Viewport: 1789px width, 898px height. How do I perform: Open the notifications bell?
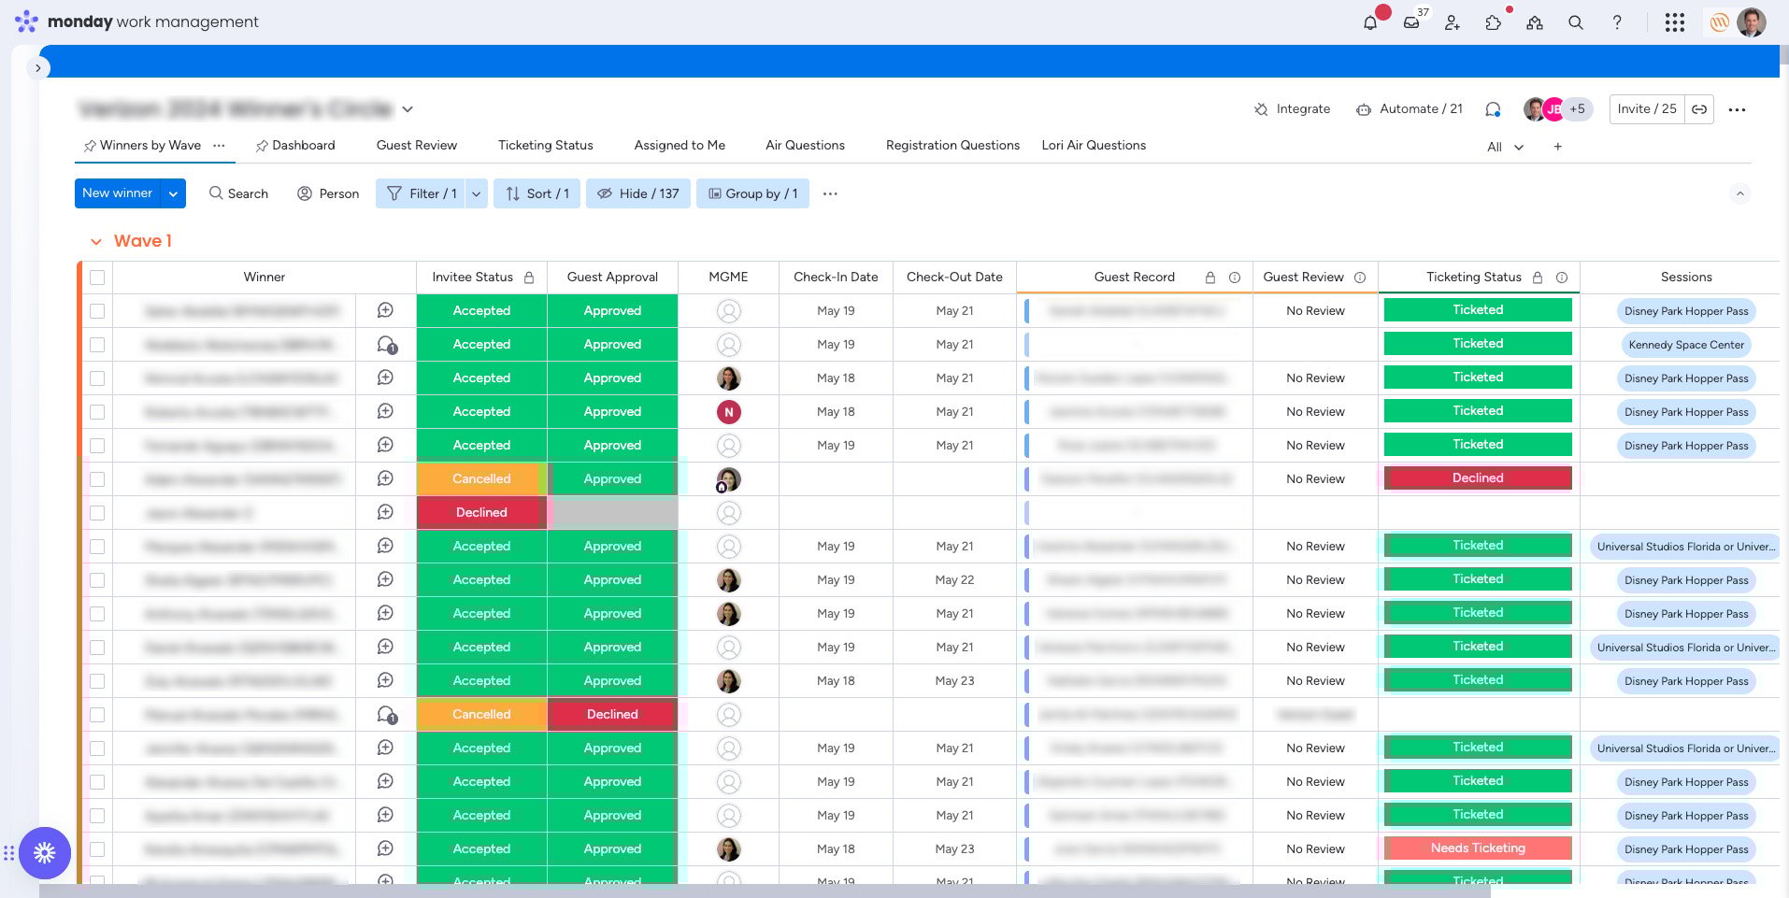1370,22
